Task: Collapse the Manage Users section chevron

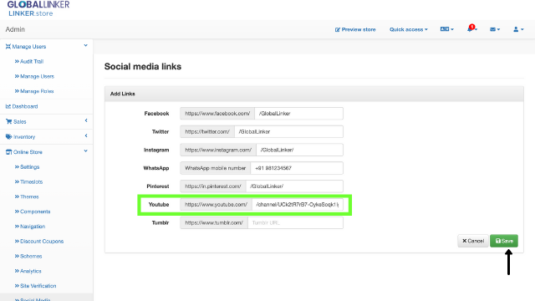Action: [85, 45]
